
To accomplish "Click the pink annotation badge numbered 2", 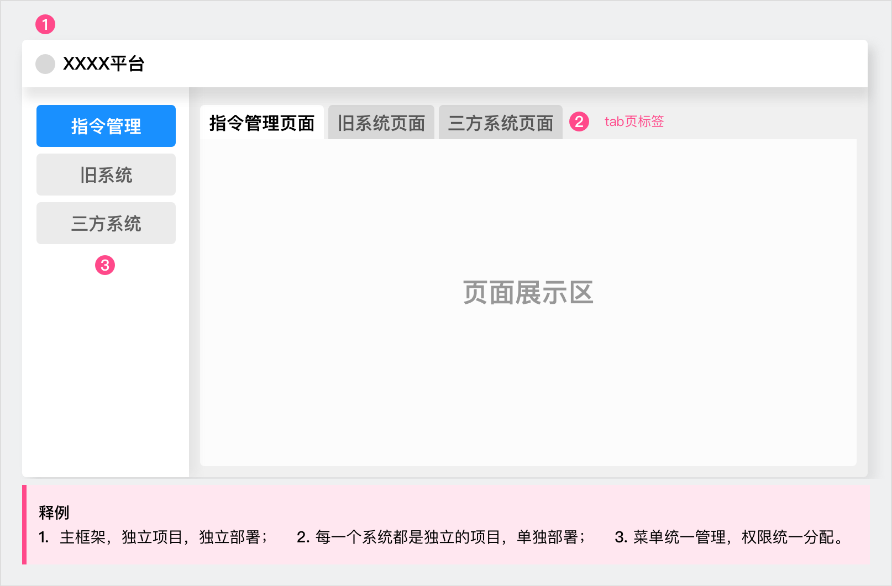I will point(579,122).
